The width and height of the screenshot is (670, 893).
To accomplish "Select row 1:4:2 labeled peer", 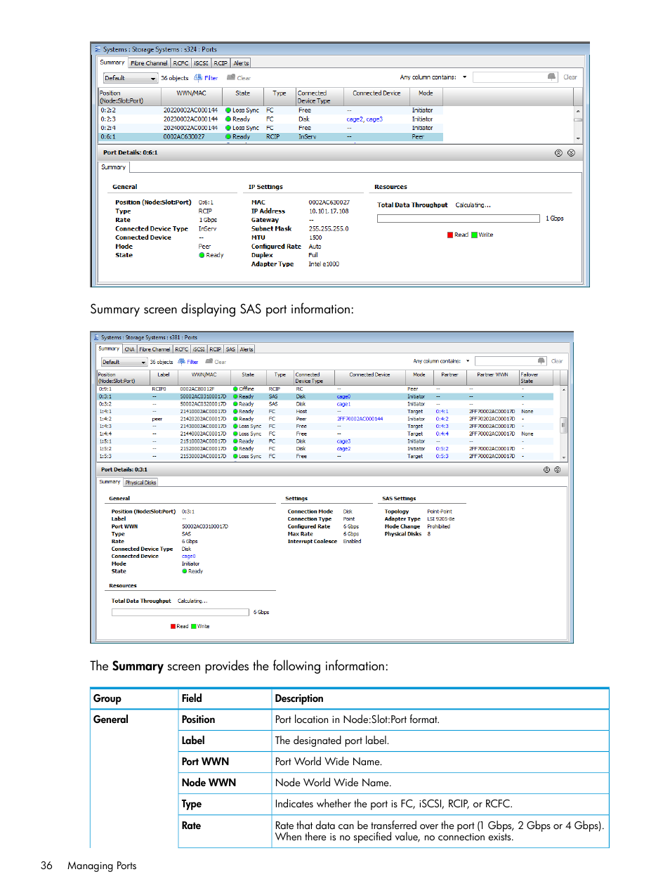I will (325, 419).
